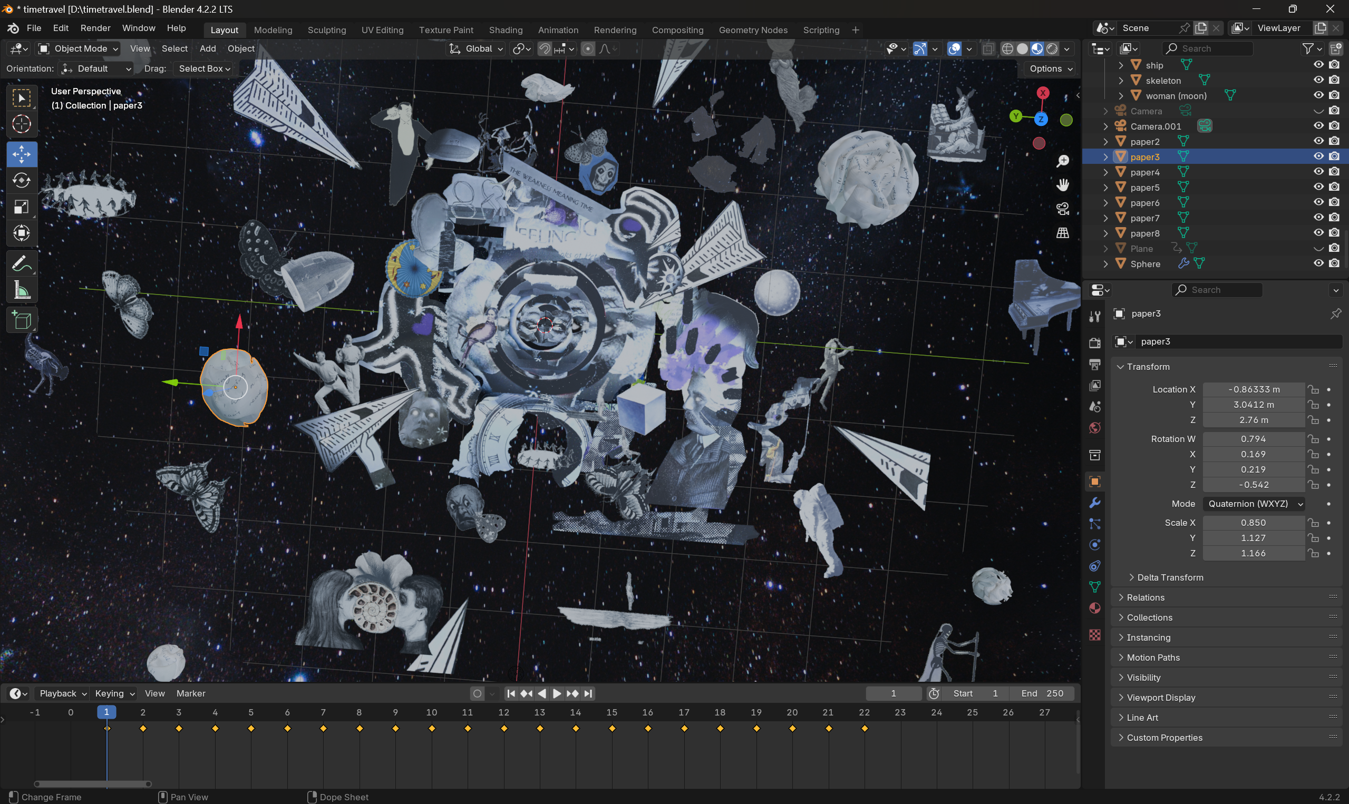This screenshot has width=1349, height=804.
Task: Open the Render menu
Action: click(x=95, y=28)
